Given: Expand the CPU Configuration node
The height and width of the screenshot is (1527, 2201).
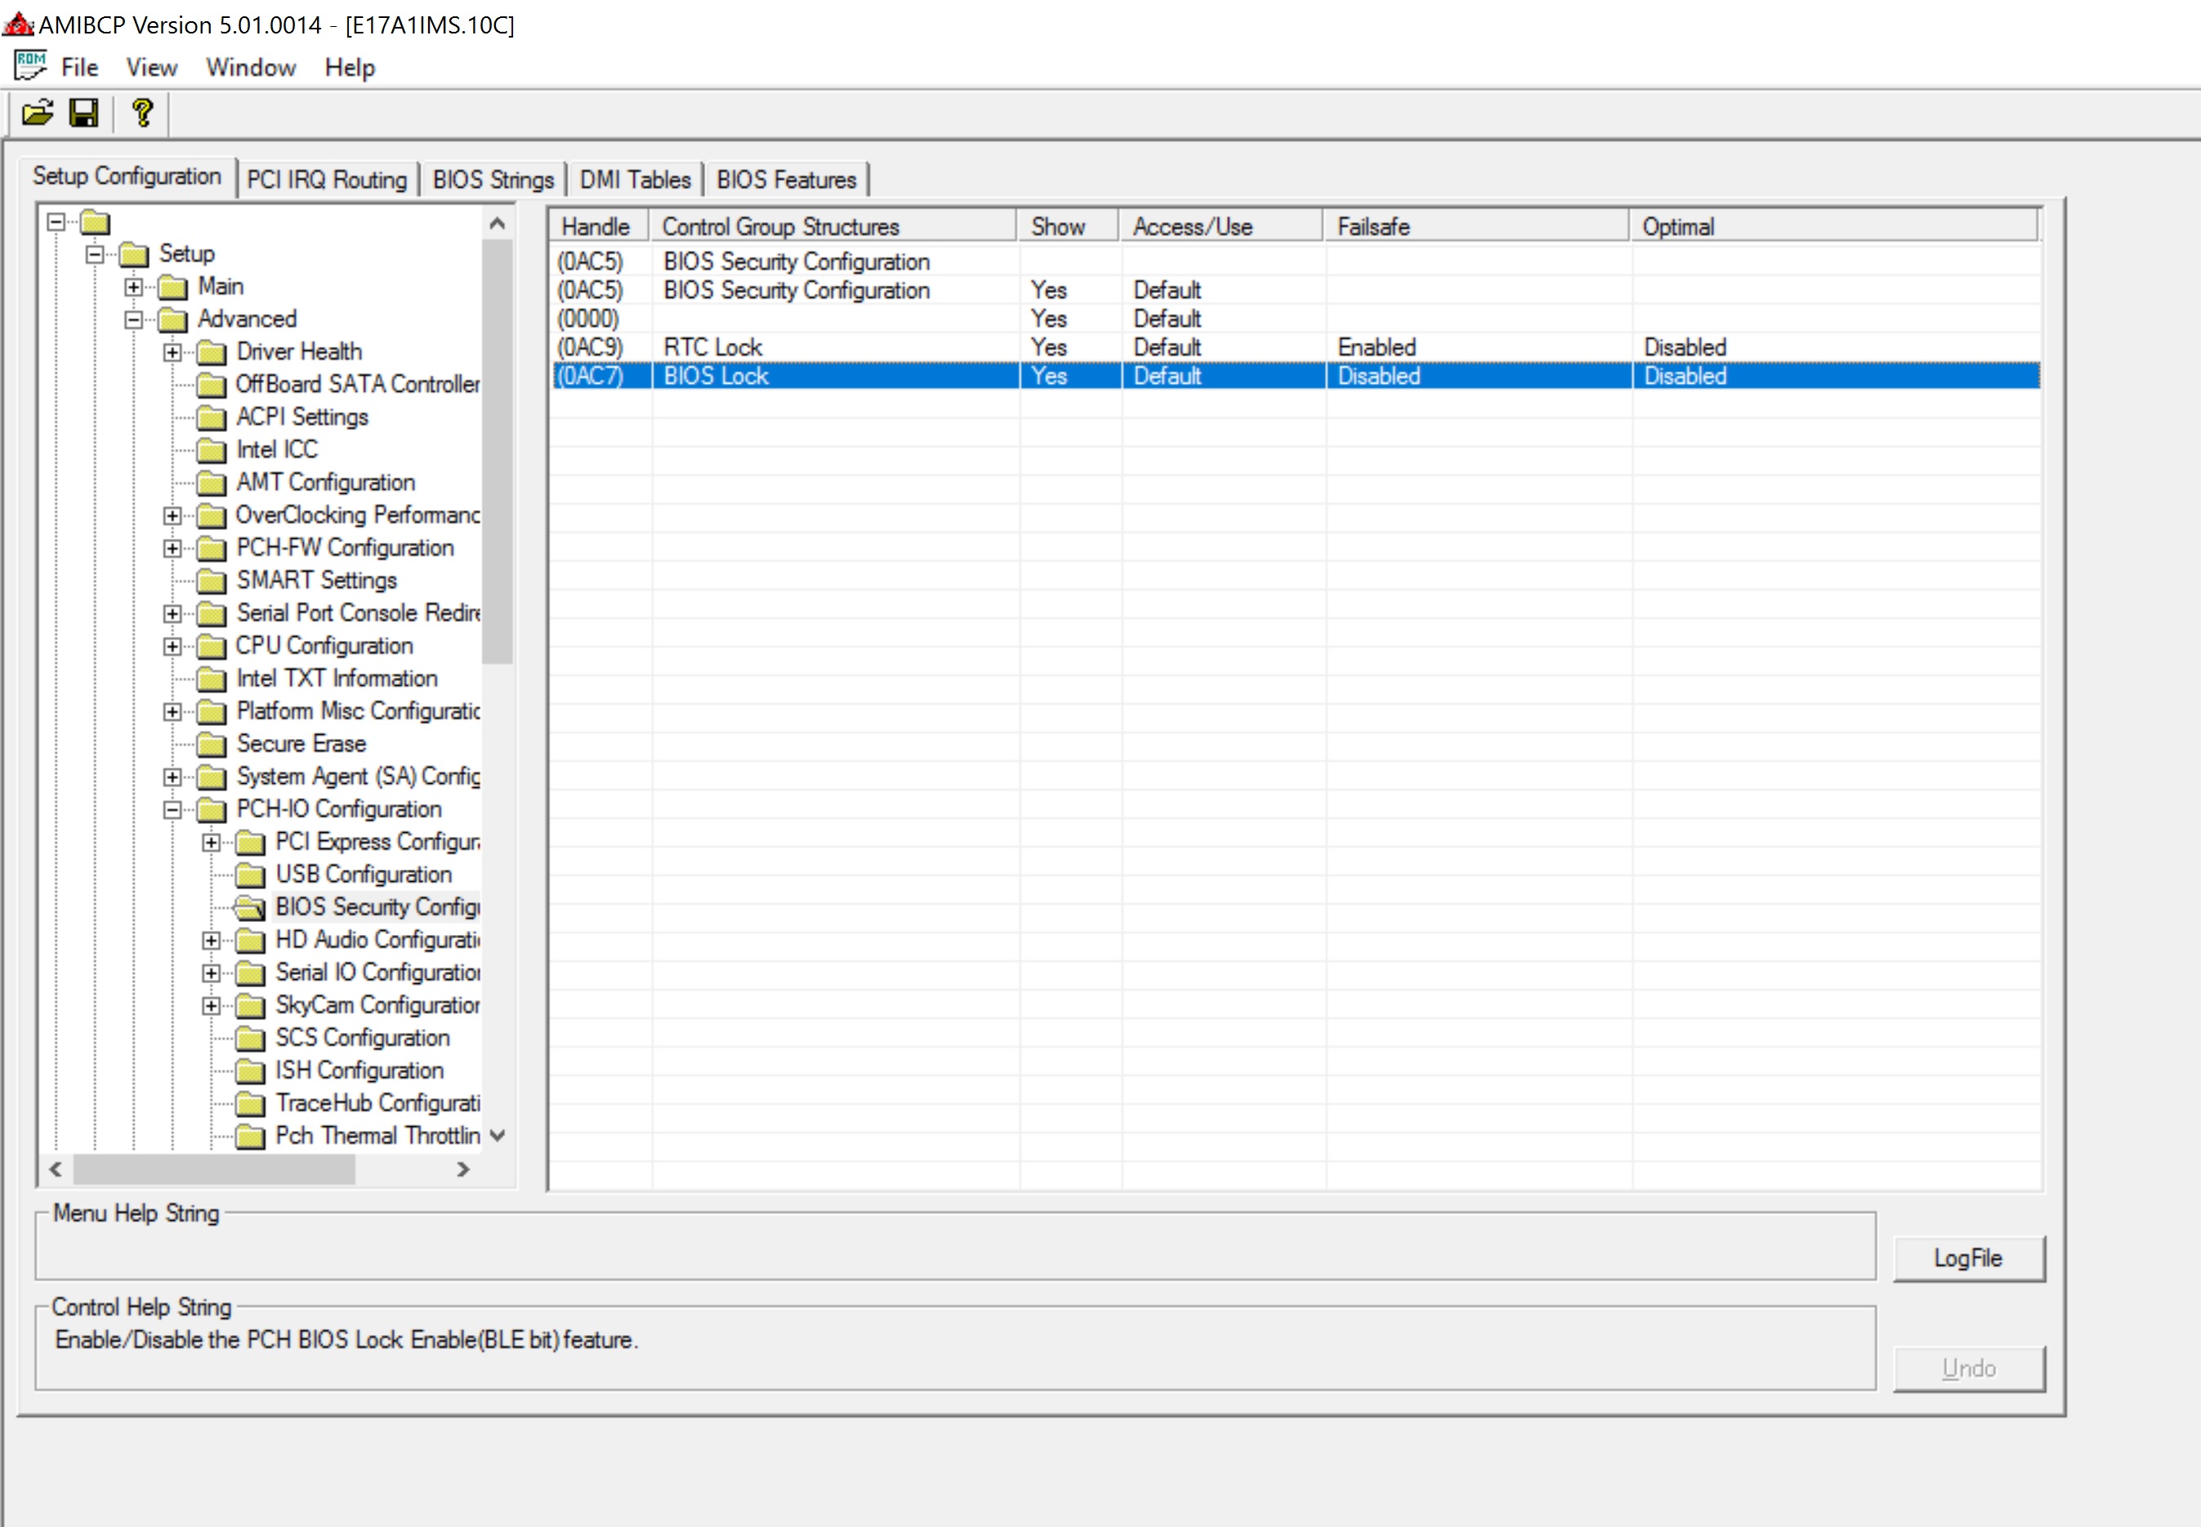Looking at the screenshot, I should point(172,647).
